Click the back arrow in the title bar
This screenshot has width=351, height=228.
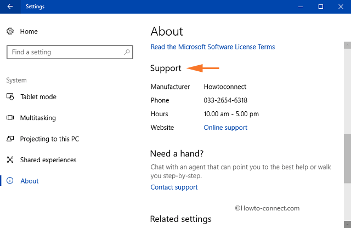pos(10,7)
